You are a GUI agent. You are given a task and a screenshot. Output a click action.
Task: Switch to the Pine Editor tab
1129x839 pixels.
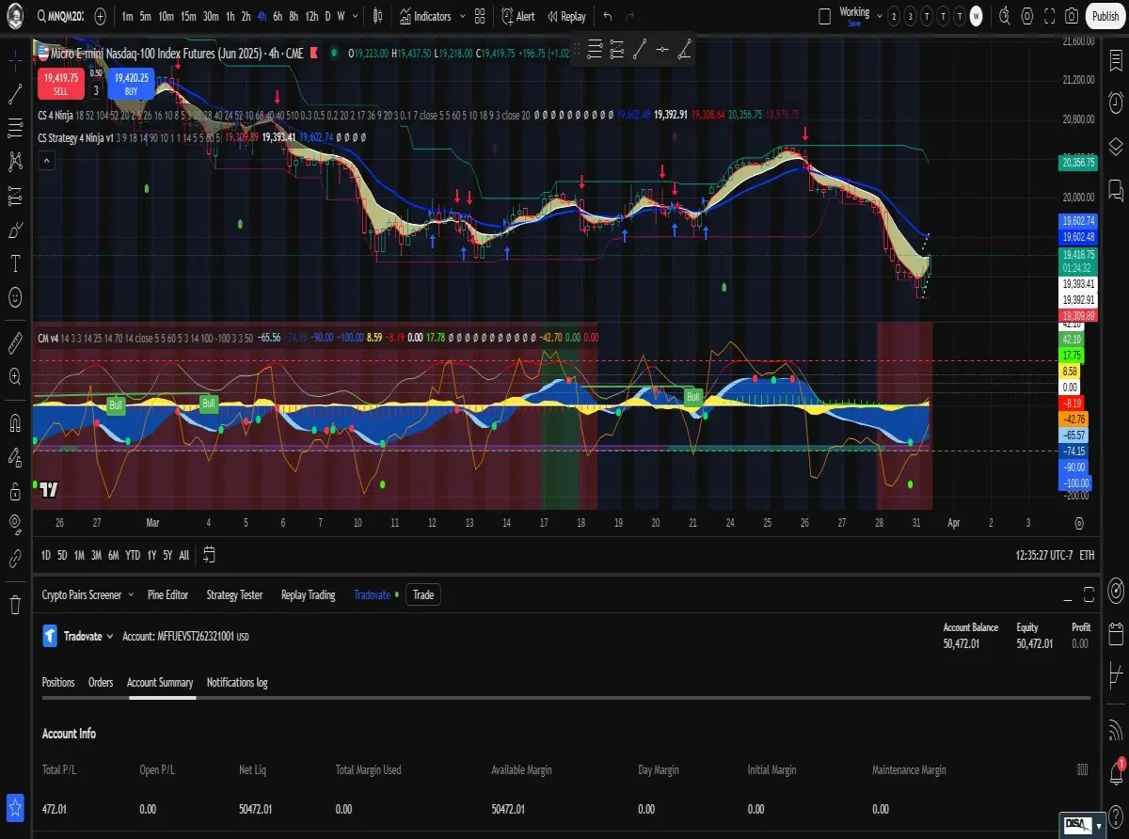pos(167,594)
